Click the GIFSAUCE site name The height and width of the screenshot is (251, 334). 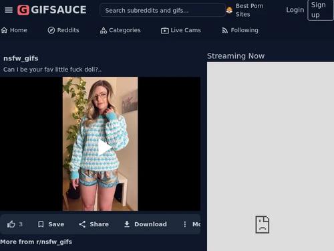point(59,10)
